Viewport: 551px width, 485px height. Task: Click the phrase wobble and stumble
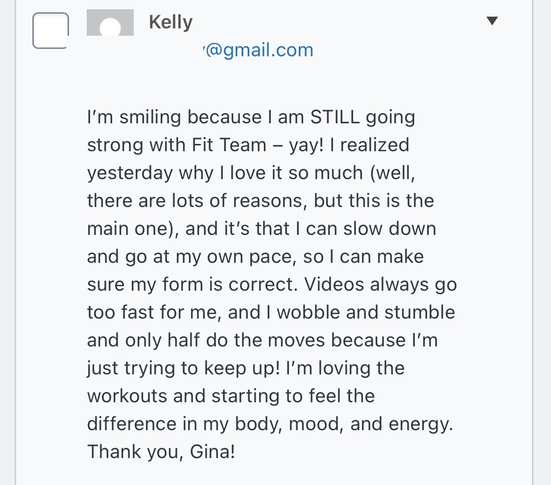click(x=366, y=313)
